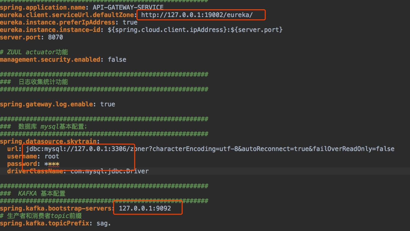Click the spring.gateway.log.enable key

pos(46,104)
